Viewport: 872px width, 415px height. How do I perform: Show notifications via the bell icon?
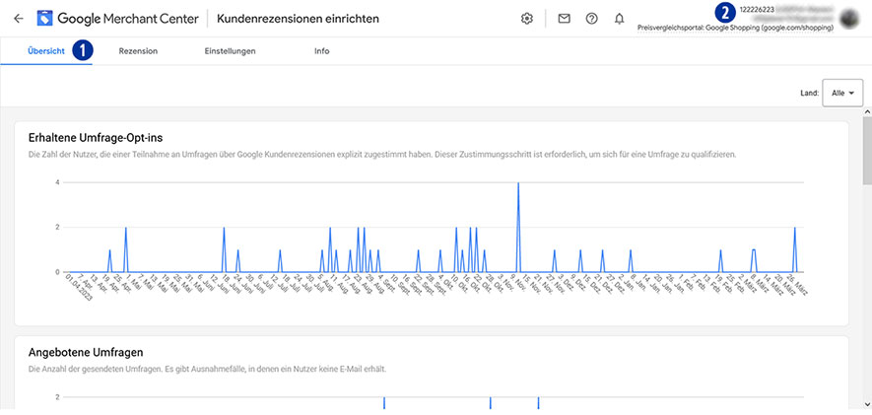pyautogui.click(x=619, y=19)
